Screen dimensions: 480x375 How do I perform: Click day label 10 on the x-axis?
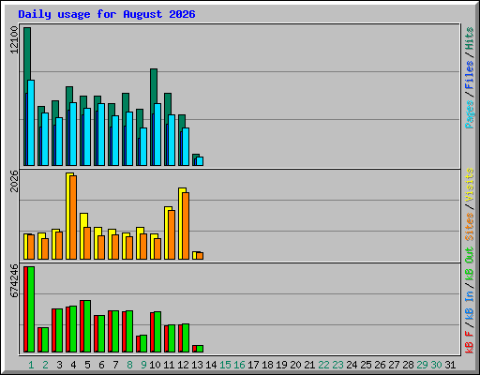click(x=155, y=365)
